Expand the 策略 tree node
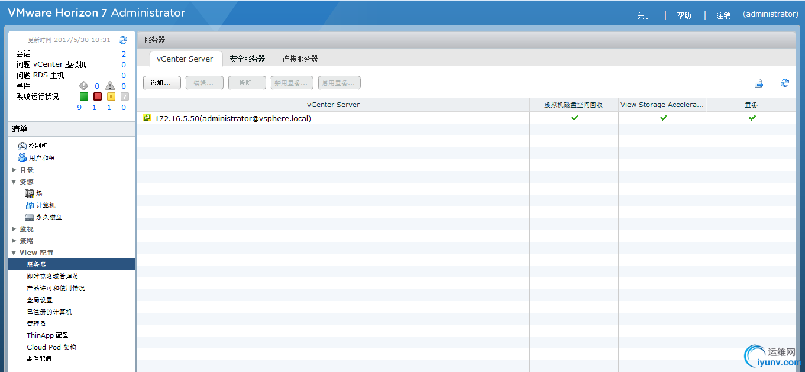805x372 pixels. [x=14, y=241]
